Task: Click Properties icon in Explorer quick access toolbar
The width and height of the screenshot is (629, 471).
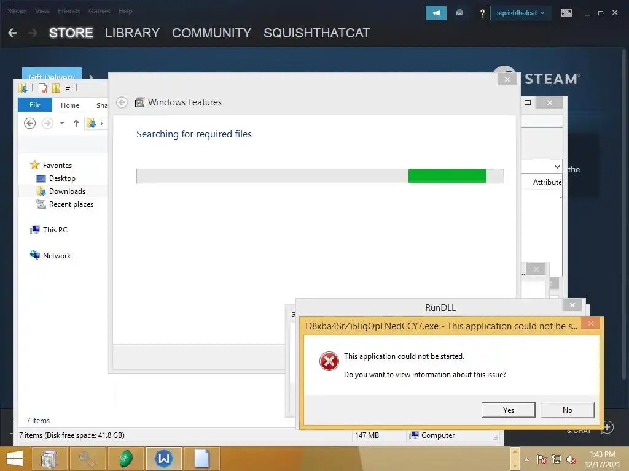Action: coord(43,88)
